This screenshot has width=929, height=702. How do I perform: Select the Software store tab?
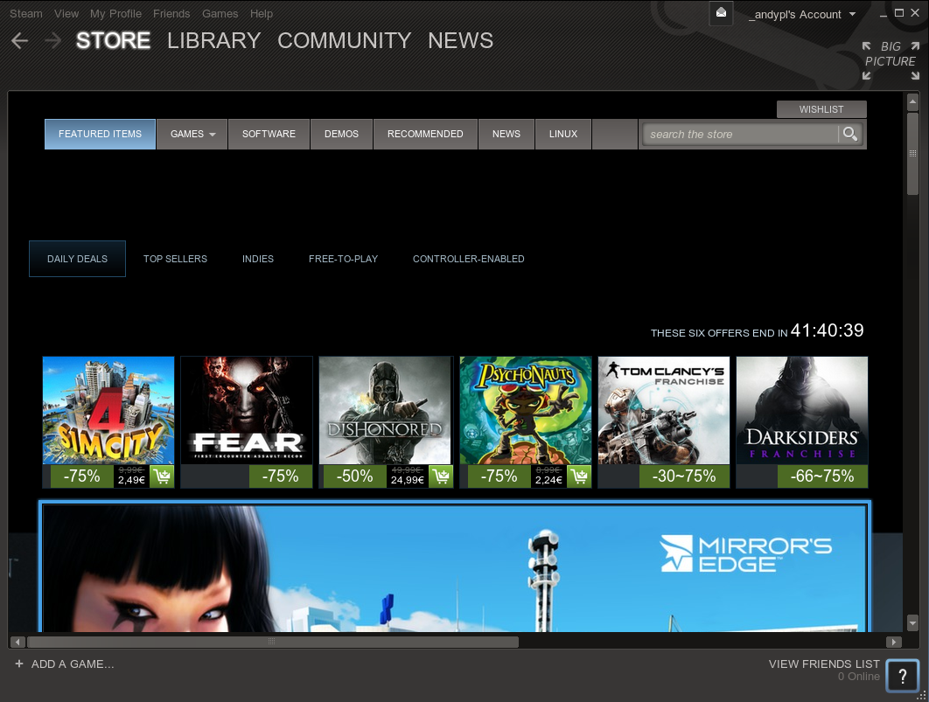point(269,135)
